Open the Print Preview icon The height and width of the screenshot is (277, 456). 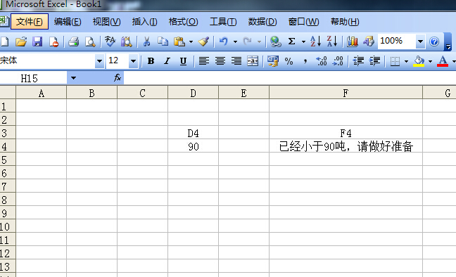90,41
